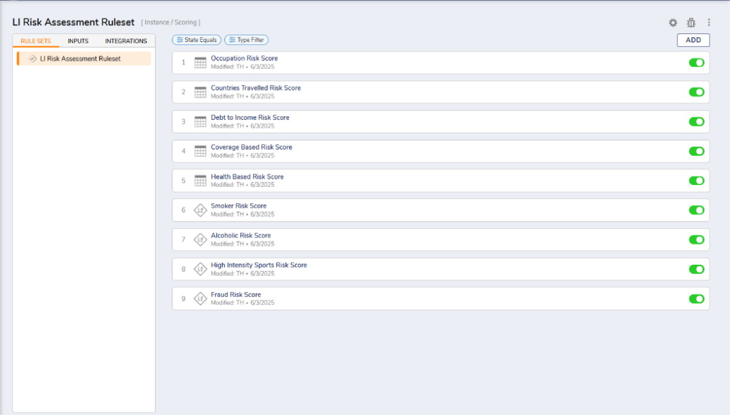
Task: Open the settings gear icon
Action: coord(673,23)
